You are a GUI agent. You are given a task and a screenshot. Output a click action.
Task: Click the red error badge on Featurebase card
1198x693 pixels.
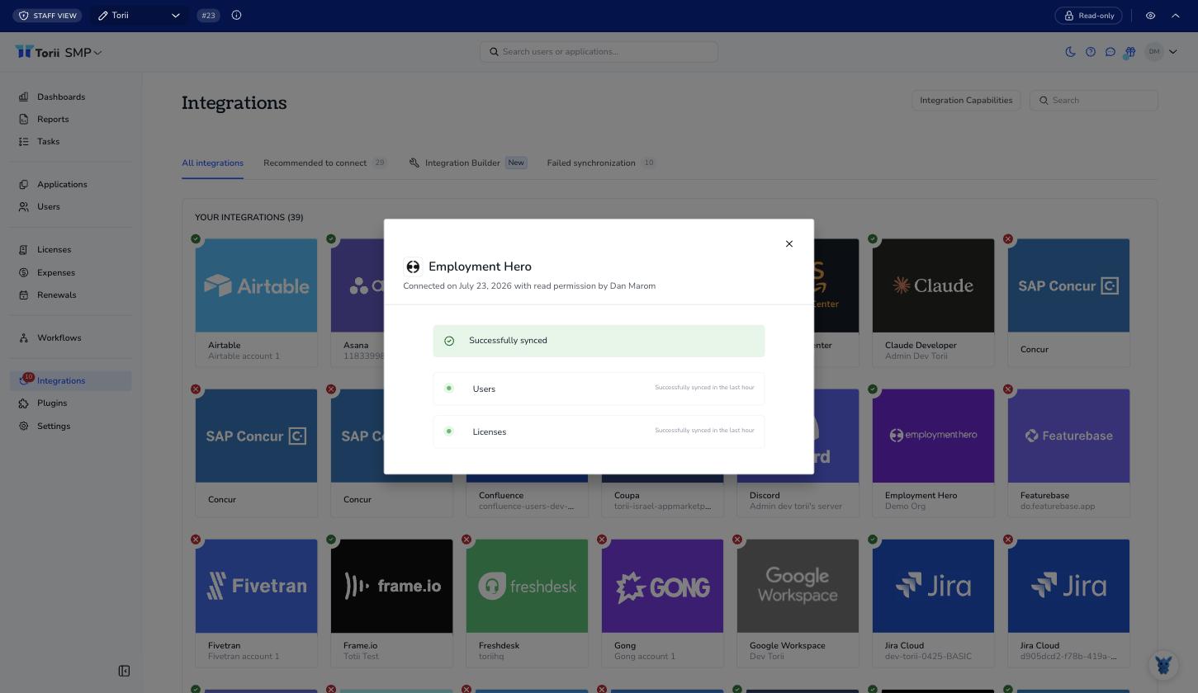1008,389
